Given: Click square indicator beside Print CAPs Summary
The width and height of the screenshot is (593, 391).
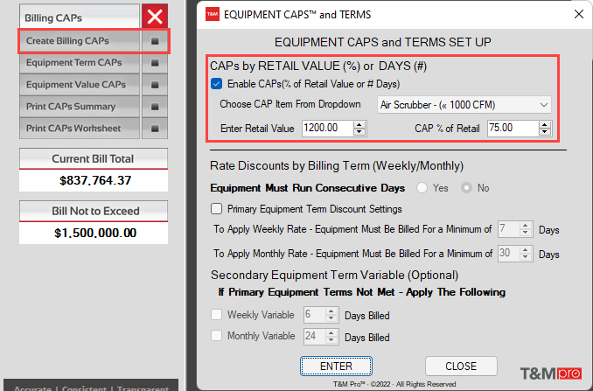Looking at the screenshot, I should pos(155,107).
